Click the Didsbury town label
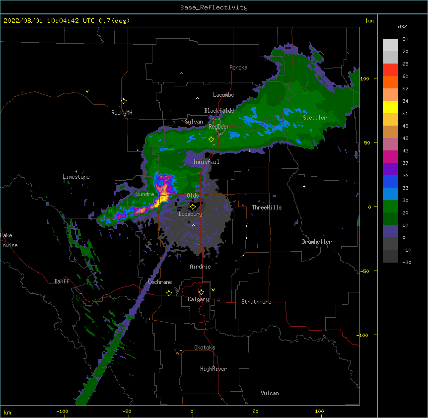428x418 pixels. tap(190, 214)
